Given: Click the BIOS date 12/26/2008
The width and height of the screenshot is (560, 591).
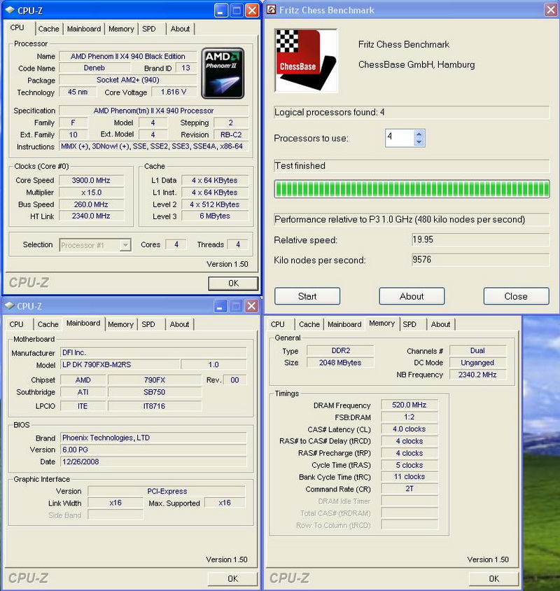Looking at the screenshot, I should click(x=153, y=461).
